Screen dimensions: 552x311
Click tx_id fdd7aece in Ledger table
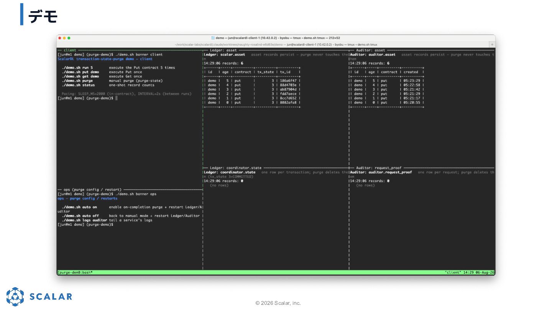pos(288,94)
